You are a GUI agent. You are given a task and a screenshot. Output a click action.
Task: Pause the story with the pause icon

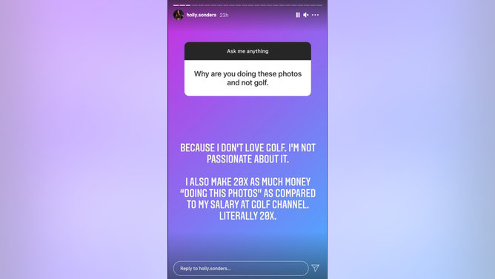click(x=298, y=15)
